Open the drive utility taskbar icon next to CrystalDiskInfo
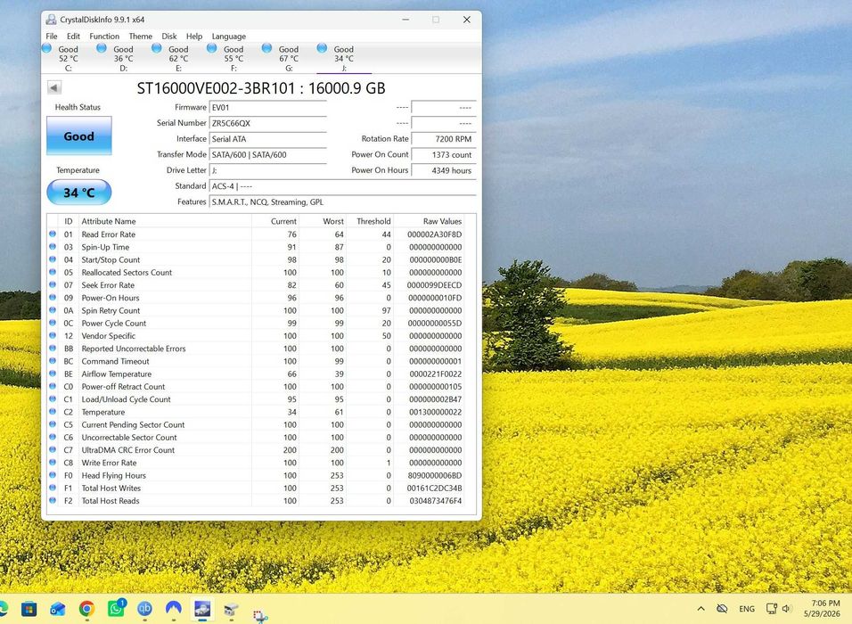The height and width of the screenshot is (624, 852). 231,610
